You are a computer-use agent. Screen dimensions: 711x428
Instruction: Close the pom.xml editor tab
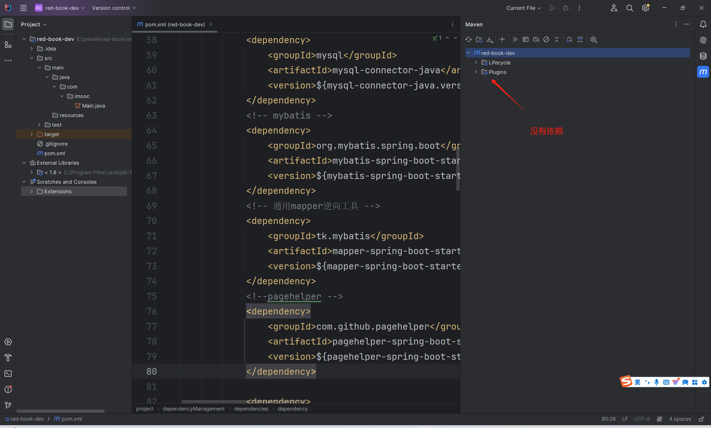pyautogui.click(x=211, y=24)
